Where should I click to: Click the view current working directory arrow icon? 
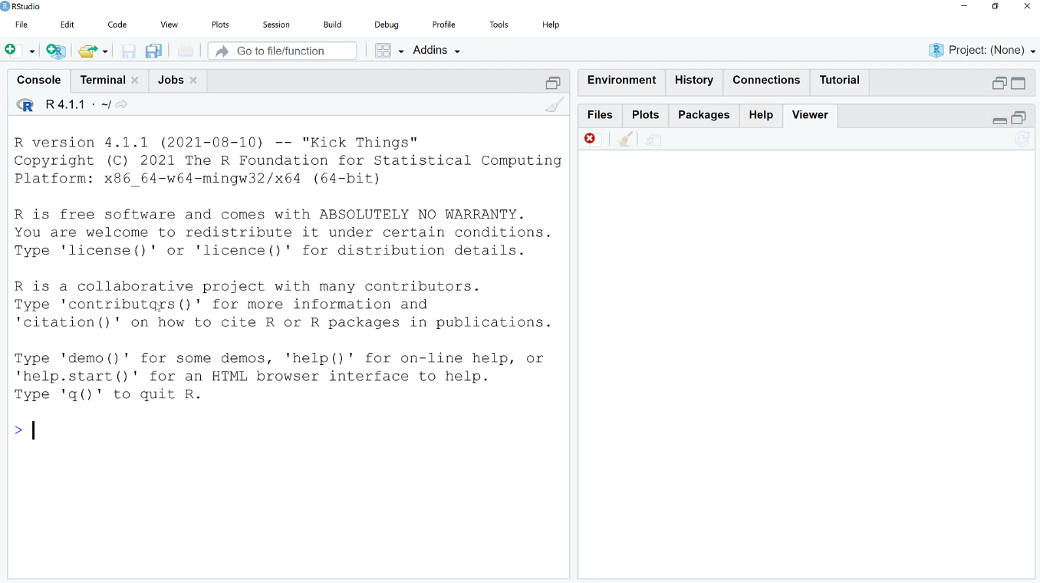(122, 105)
